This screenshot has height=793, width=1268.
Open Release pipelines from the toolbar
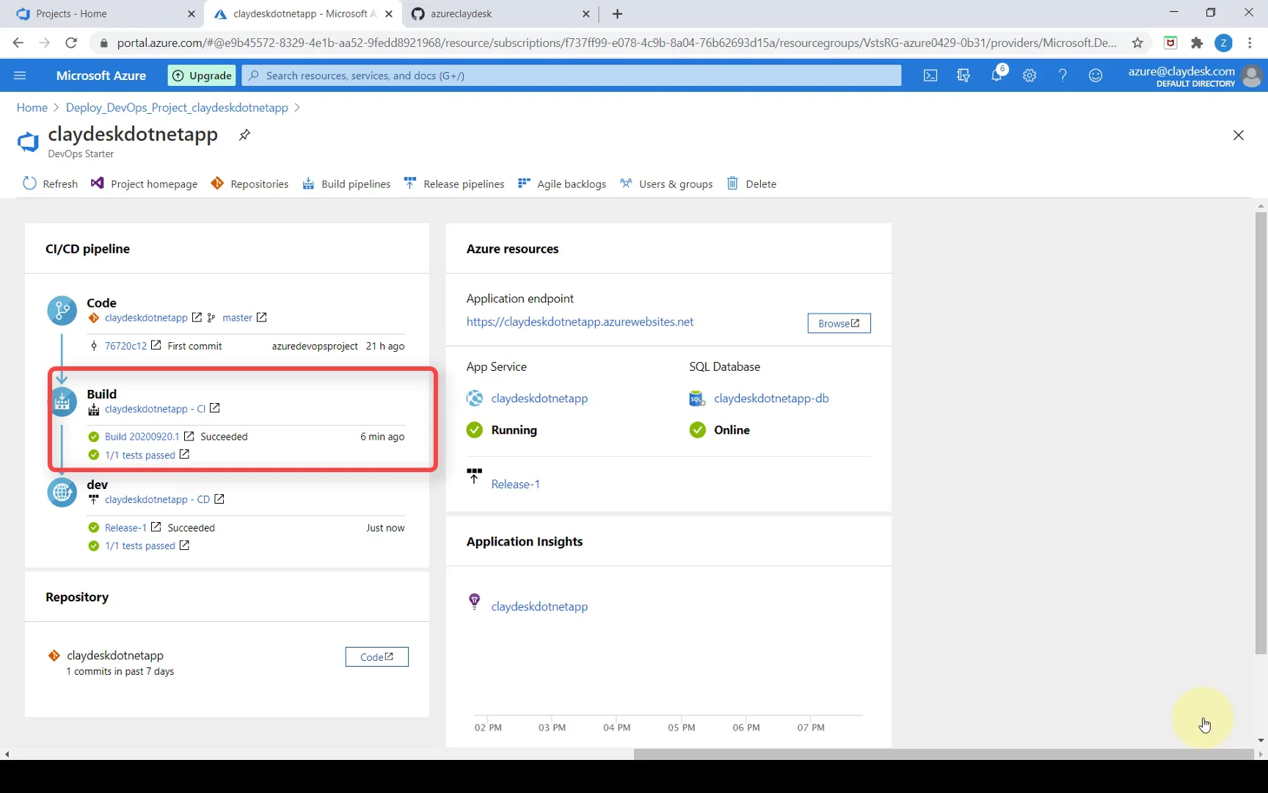(x=454, y=184)
